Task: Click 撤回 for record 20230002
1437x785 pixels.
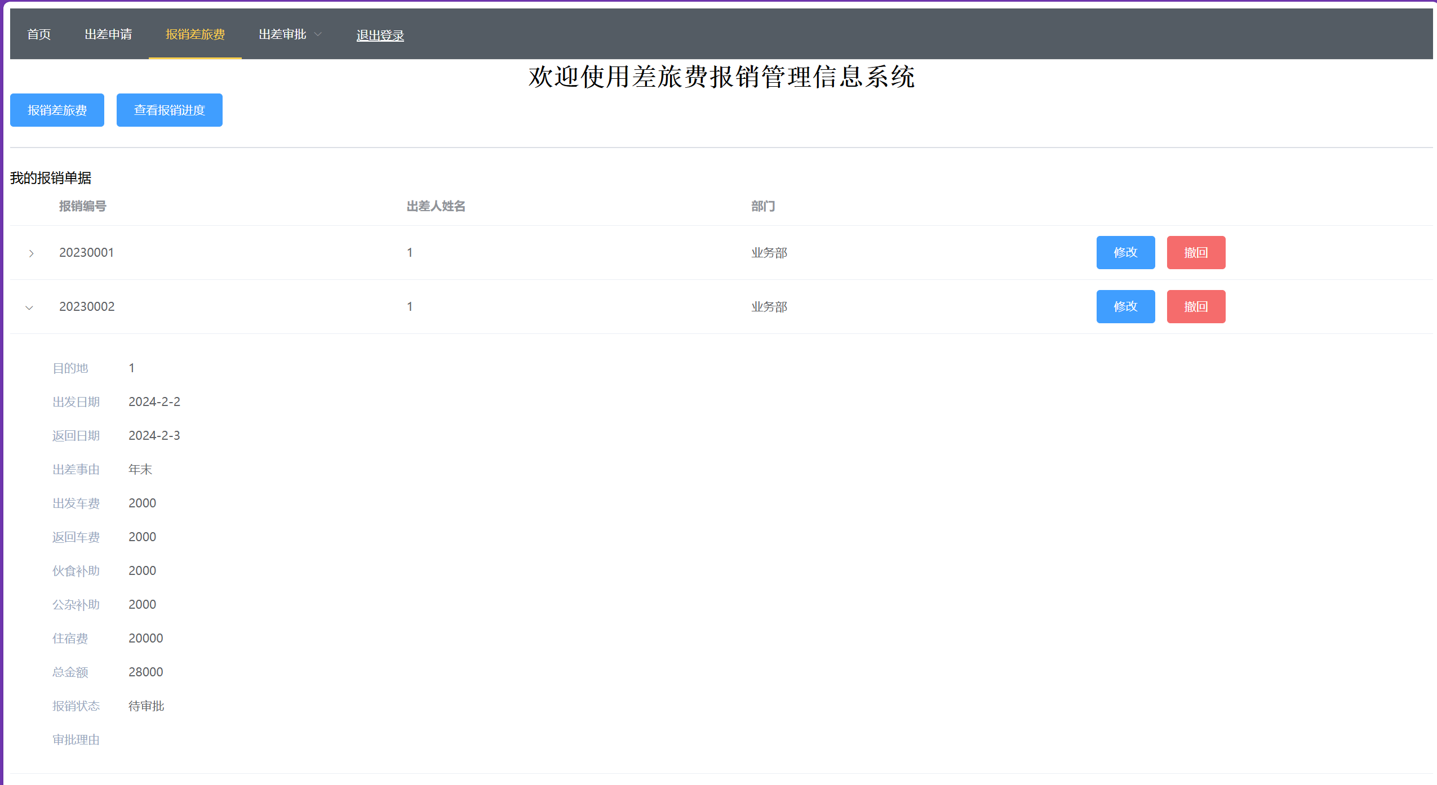Action: click(1196, 307)
